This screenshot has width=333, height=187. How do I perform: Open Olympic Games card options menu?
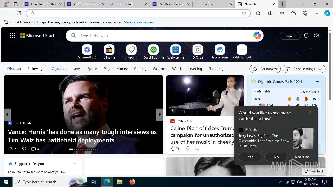pos(317,82)
